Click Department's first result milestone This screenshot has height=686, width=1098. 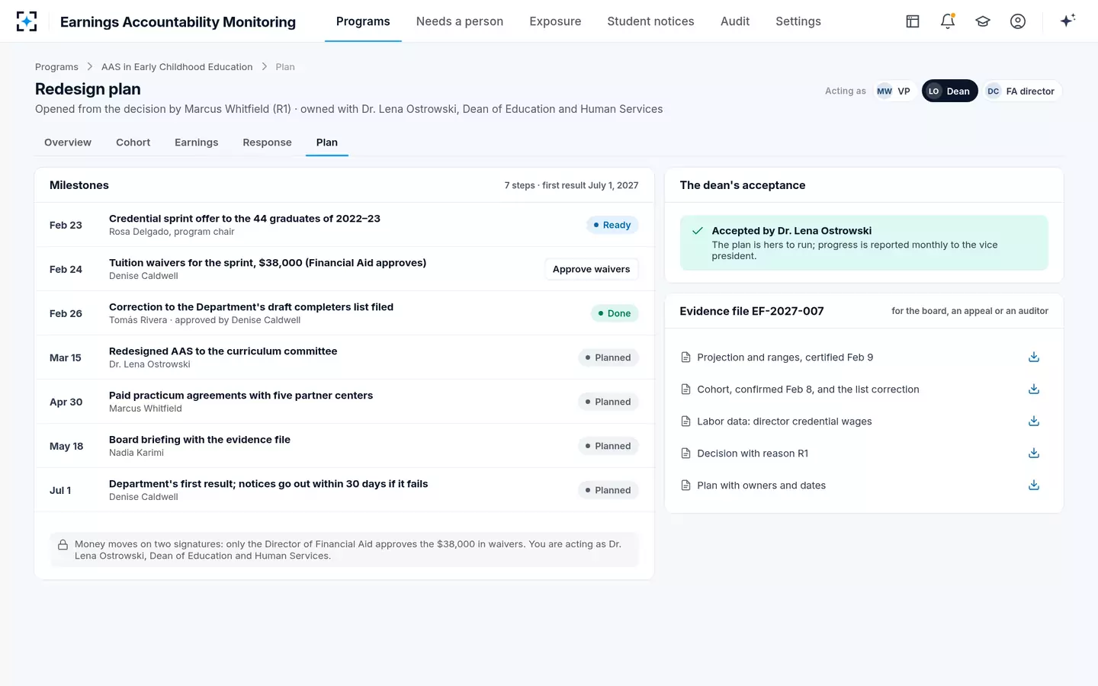click(344, 490)
